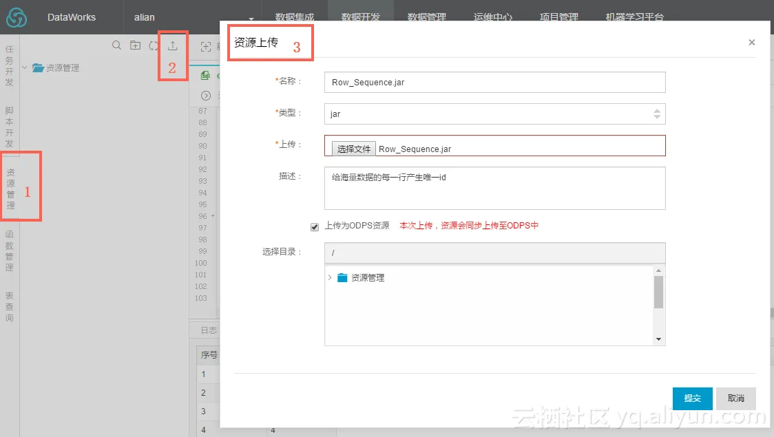
Task: Toggle code fold arrow at line 96
Action: 213,216
